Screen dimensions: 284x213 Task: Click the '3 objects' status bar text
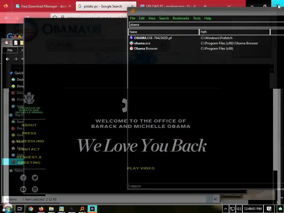(135, 186)
